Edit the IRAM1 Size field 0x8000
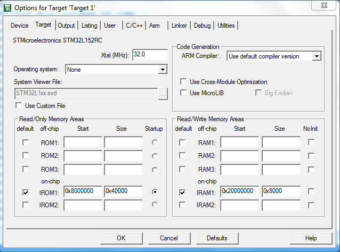Screen dimensions: 340x252 tap(281, 191)
